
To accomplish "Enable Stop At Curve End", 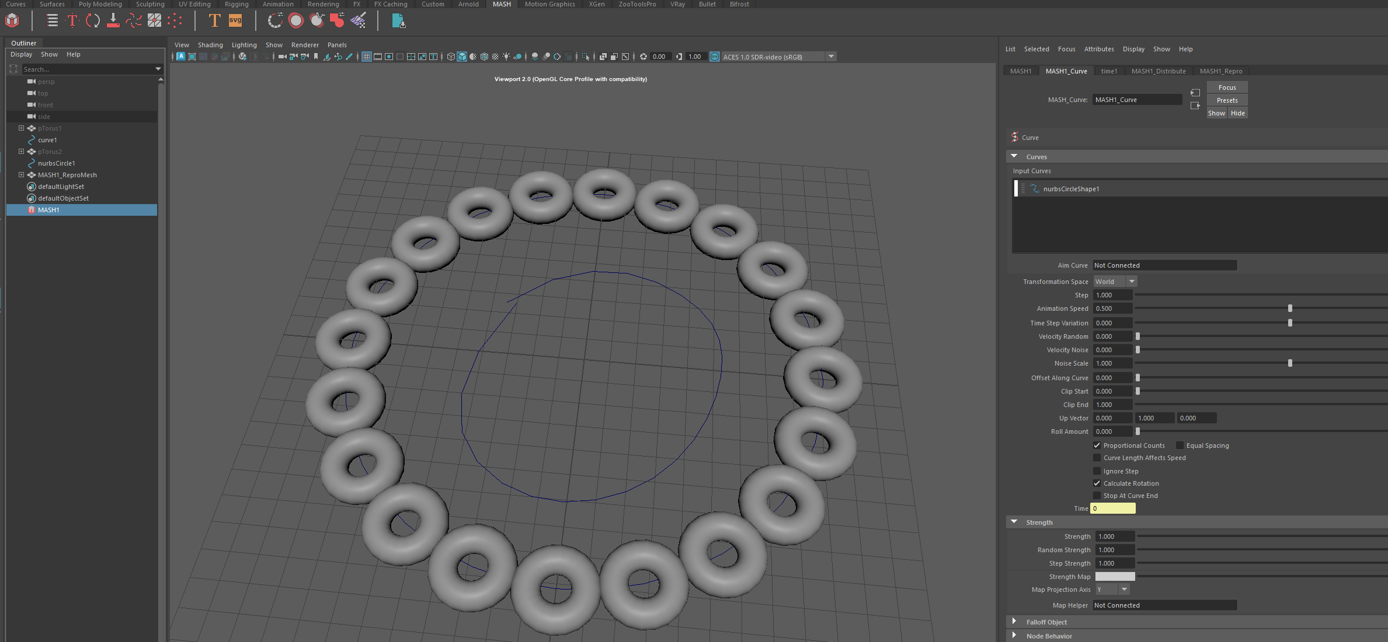I will [x=1097, y=495].
